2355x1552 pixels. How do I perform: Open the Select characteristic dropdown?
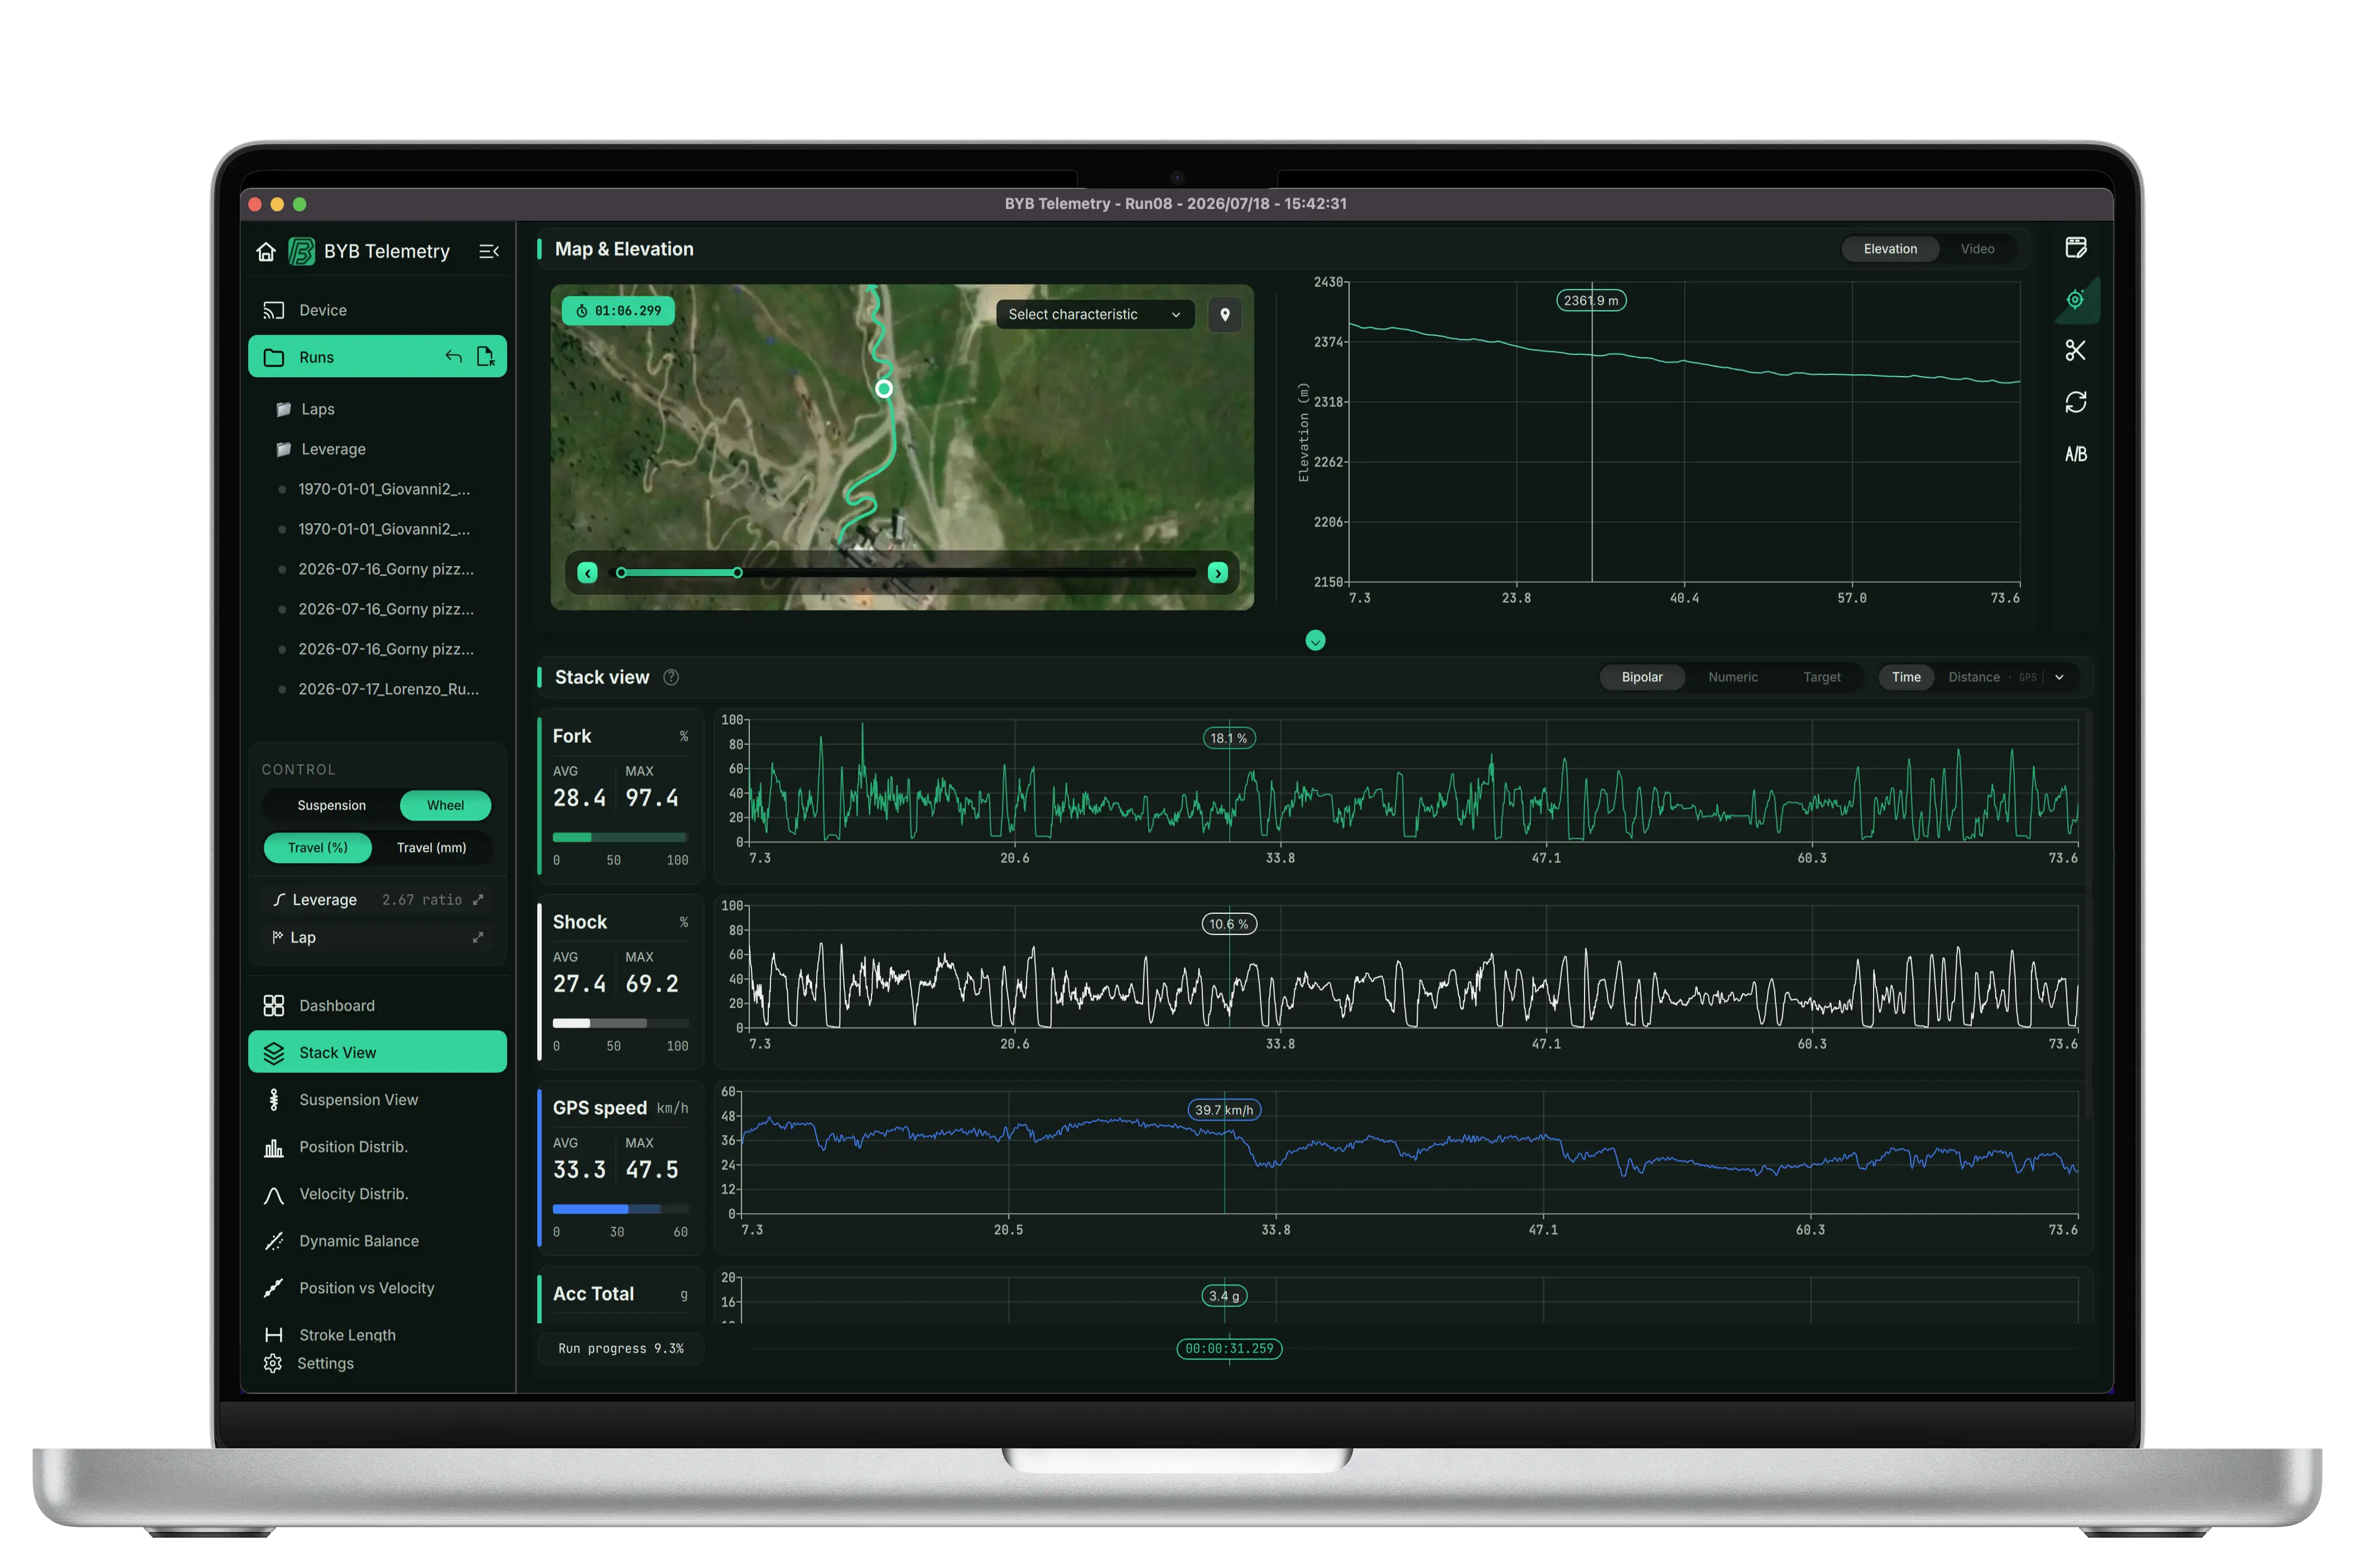[x=1094, y=315]
